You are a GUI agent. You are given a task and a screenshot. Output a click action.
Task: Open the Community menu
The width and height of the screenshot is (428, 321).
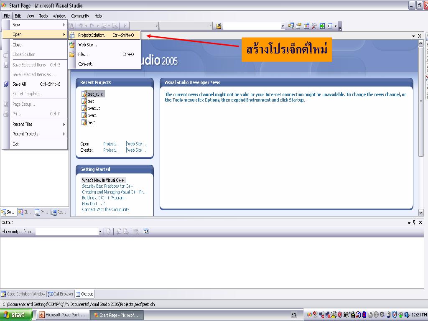tap(80, 16)
